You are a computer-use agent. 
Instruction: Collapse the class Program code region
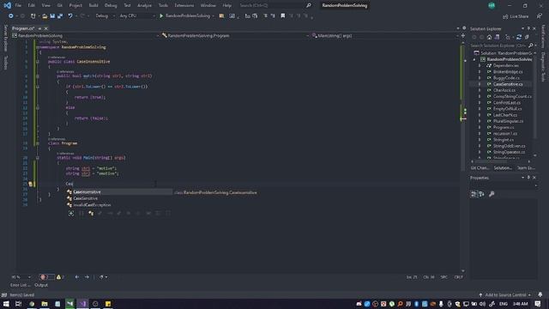pyautogui.click(x=38, y=143)
